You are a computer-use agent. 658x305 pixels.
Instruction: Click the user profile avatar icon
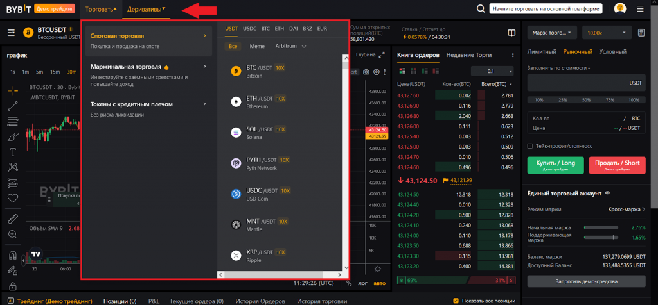pyautogui.click(x=620, y=9)
